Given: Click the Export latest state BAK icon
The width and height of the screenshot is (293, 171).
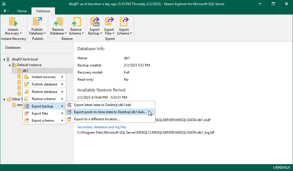Looking at the screenshot, I should [x=69, y=105].
